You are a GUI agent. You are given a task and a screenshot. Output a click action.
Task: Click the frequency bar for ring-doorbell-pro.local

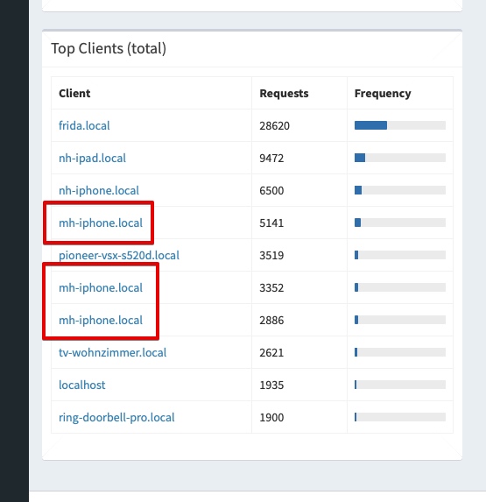(x=400, y=417)
